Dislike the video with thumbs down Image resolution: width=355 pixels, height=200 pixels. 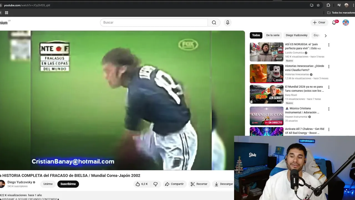pyautogui.click(x=155, y=184)
